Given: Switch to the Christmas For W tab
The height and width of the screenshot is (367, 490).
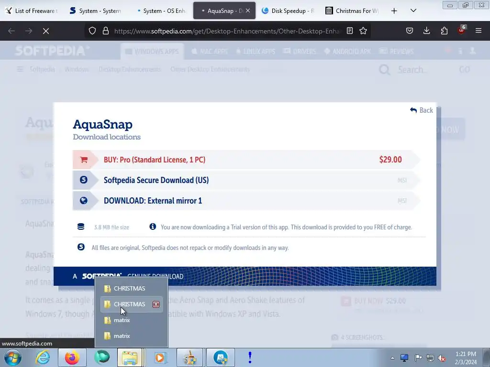Looking at the screenshot, I should (x=353, y=11).
